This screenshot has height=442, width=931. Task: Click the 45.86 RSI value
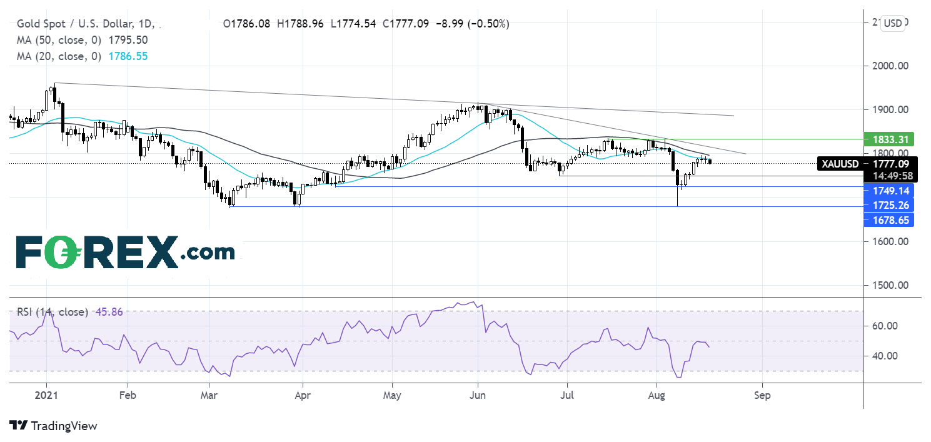(110, 311)
